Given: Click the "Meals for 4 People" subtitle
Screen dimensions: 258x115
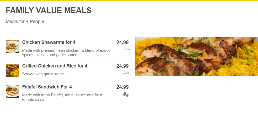Looking at the screenshot, I should 25,22.
